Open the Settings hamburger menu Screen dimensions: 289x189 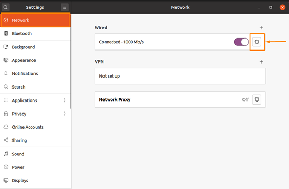(65, 7)
